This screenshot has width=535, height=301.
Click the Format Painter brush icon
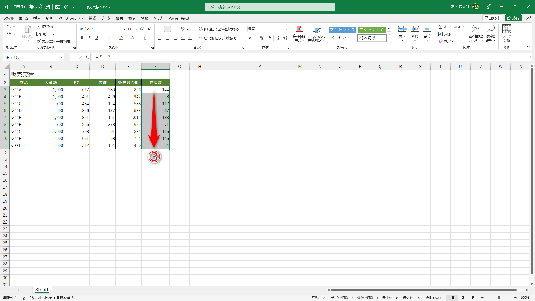[x=38, y=41]
